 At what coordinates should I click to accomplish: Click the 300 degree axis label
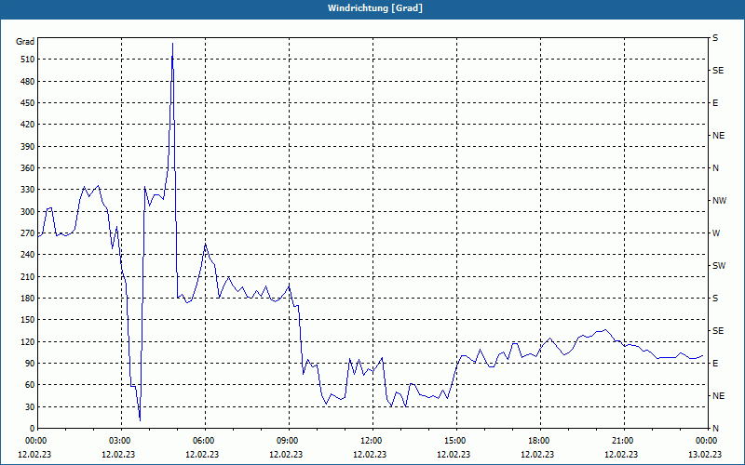coord(28,212)
